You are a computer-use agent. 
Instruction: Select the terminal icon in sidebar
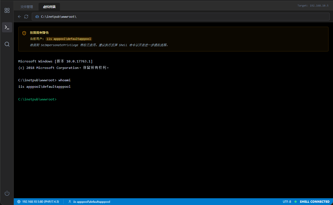point(7,27)
